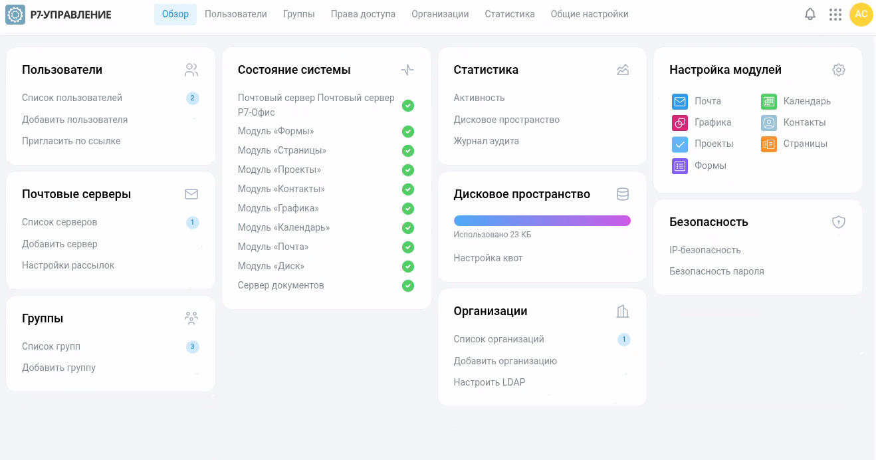Open Настройка квот link
Screen dimensions: 876x460
click(489, 258)
